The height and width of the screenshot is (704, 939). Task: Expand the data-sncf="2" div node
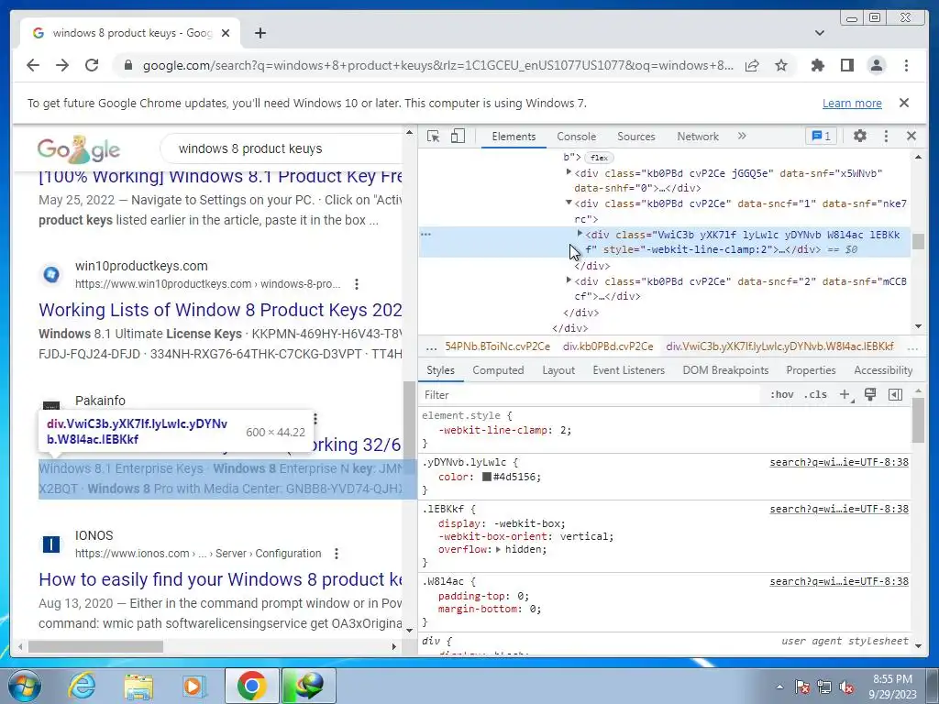tap(569, 280)
